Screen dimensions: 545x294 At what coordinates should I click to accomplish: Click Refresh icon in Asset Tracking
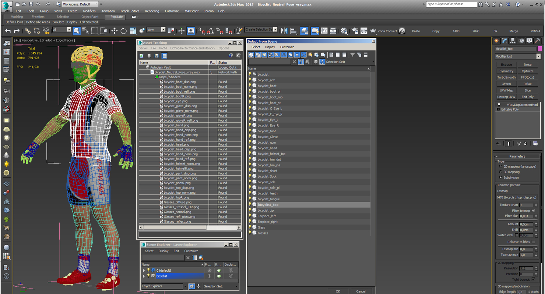(x=141, y=56)
